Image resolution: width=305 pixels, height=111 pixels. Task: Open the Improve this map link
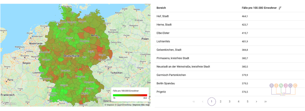pyautogui.click(x=141, y=105)
